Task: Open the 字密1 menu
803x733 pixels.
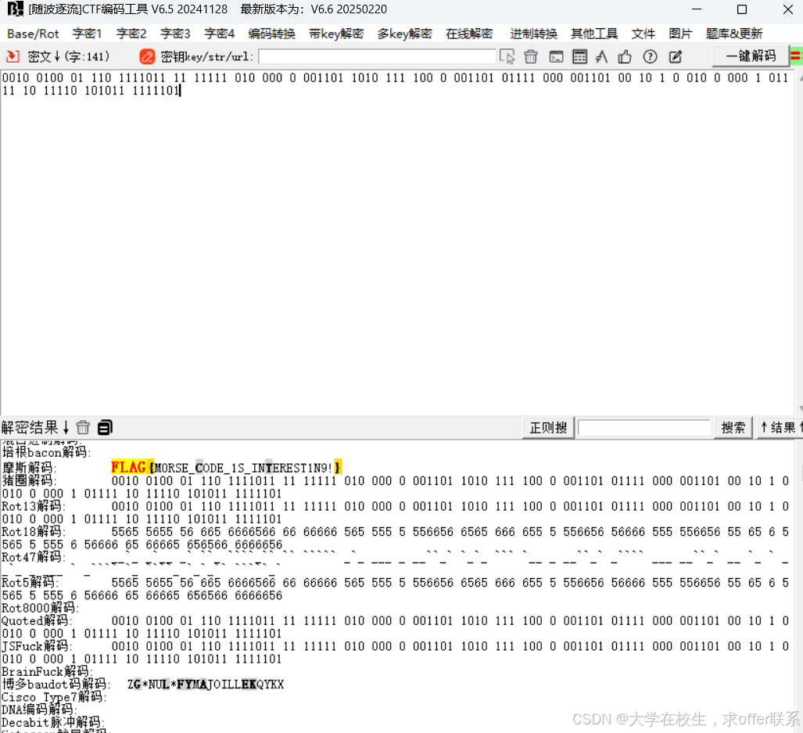Action: pos(87,34)
